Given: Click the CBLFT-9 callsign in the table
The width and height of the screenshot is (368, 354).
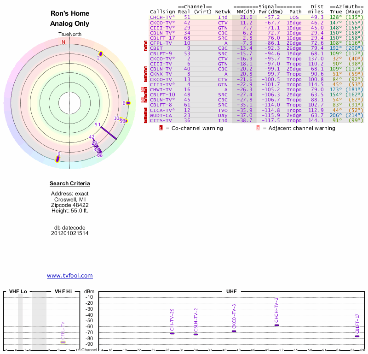Looking at the screenshot, I should point(161,53).
